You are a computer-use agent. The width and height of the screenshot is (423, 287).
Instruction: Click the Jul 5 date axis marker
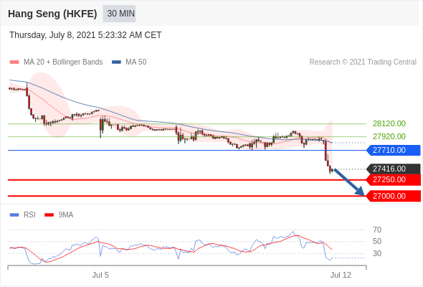pyautogui.click(x=100, y=275)
